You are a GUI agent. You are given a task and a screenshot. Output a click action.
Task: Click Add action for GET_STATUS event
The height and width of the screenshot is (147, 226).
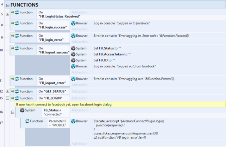click(x=79, y=91)
